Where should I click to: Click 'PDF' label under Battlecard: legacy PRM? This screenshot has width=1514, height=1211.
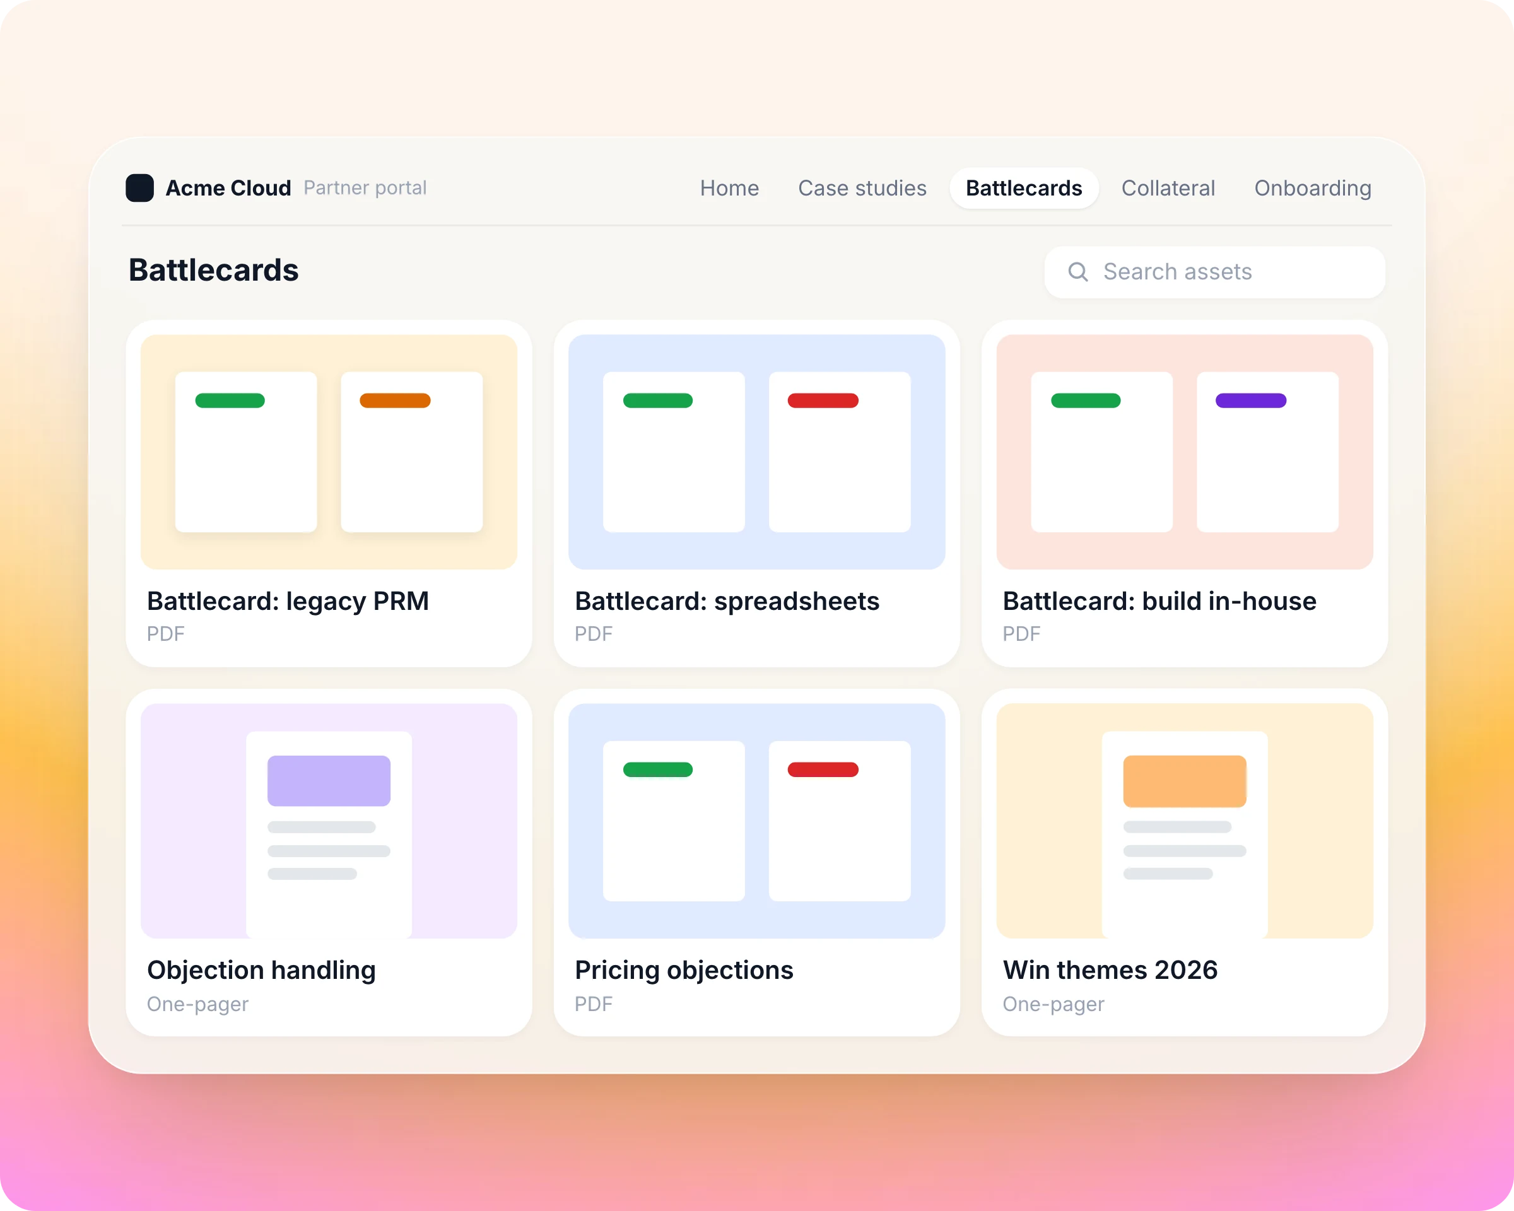coord(166,634)
